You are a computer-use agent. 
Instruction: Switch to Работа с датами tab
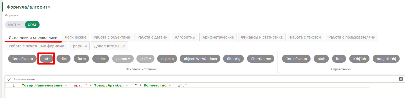tap(152, 37)
